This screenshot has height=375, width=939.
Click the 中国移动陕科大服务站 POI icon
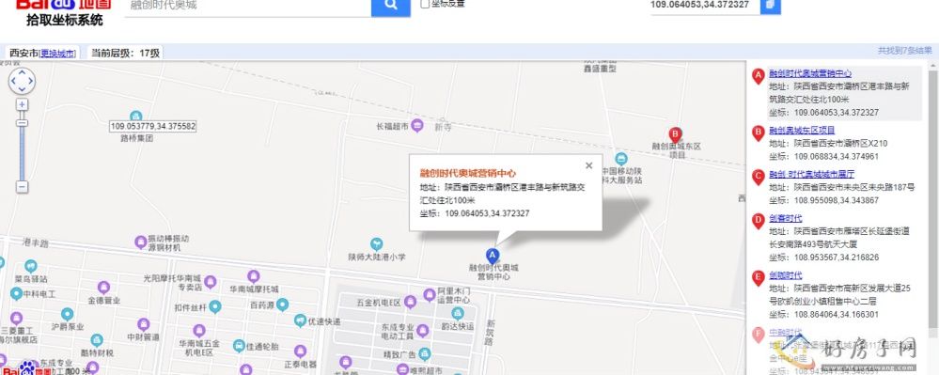[621, 159]
